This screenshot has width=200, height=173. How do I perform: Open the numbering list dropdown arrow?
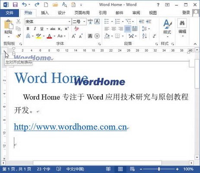click(123, 22)
